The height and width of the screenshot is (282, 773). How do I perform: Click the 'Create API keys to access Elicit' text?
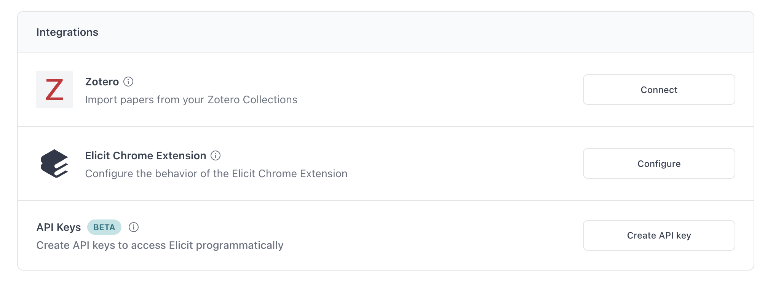[160, 245]
